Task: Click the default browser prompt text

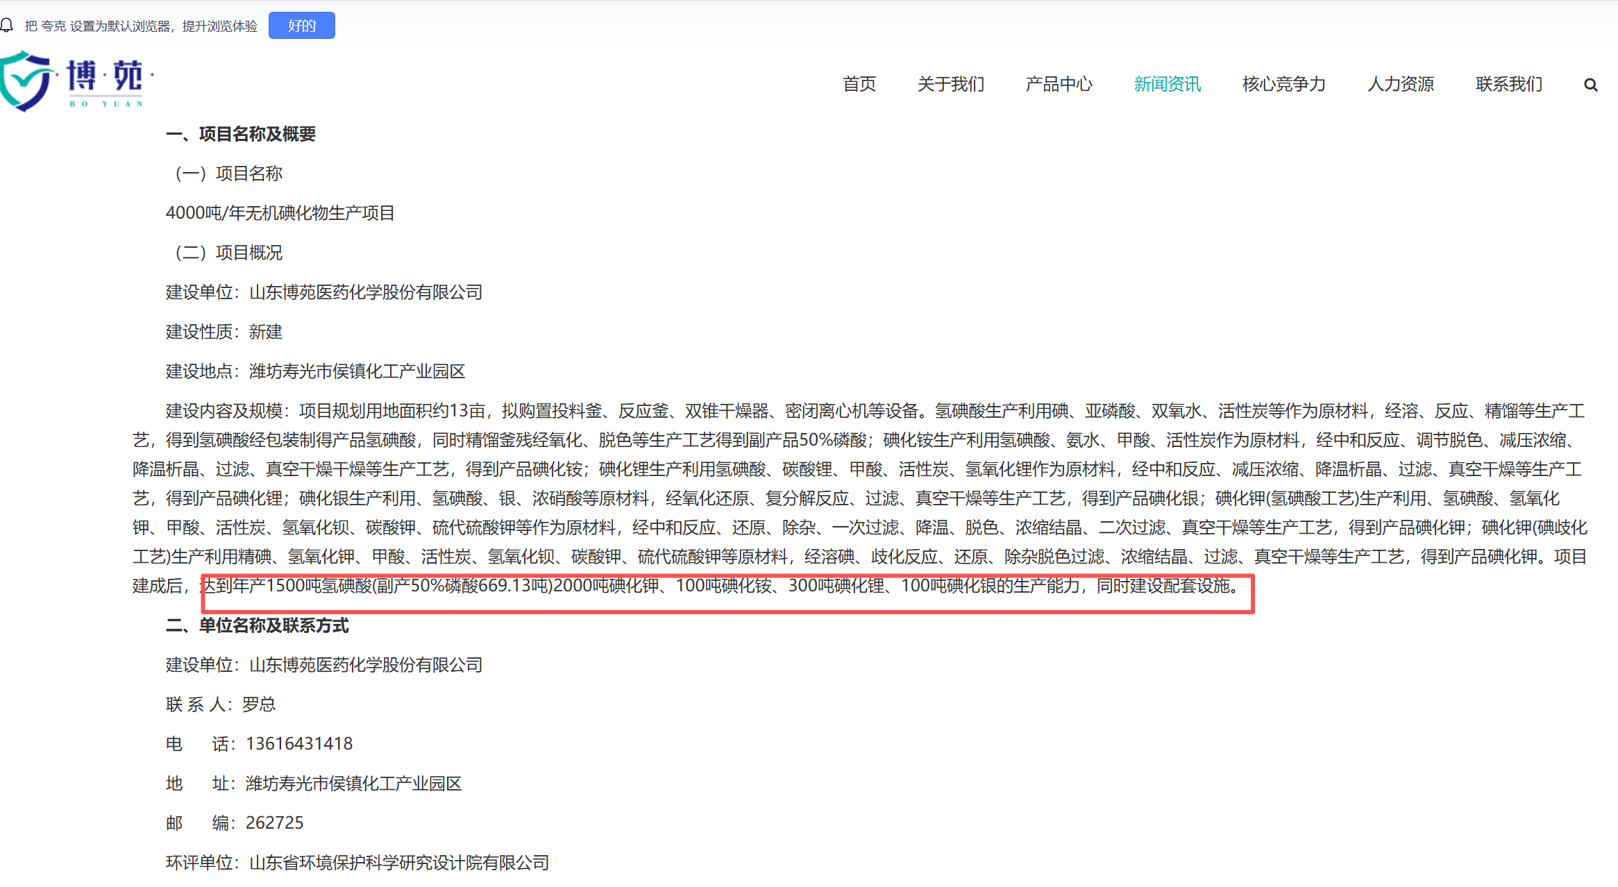Action: tap(141, 26)
